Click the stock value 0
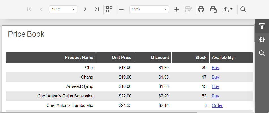269x113 pixels. coord(206,105)
